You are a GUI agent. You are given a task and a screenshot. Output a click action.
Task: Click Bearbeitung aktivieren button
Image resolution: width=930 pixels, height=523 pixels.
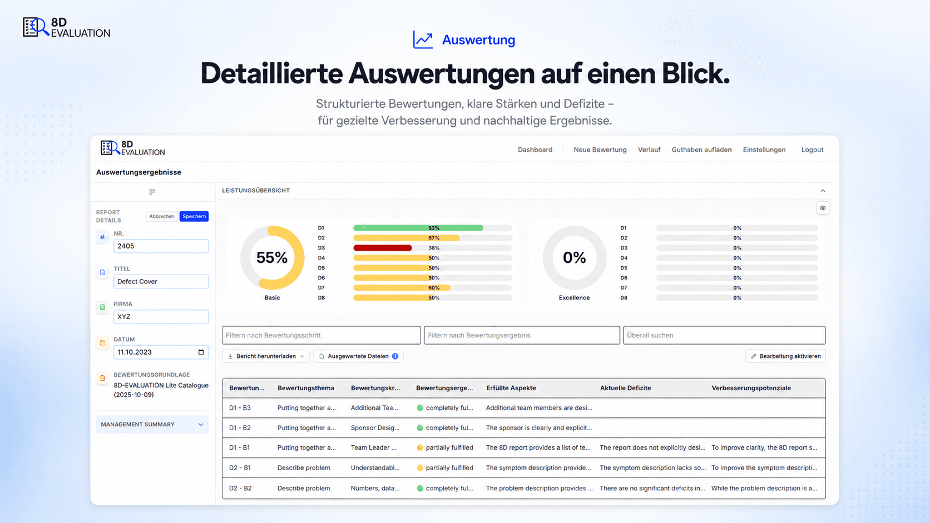click(x=785, y=356)
